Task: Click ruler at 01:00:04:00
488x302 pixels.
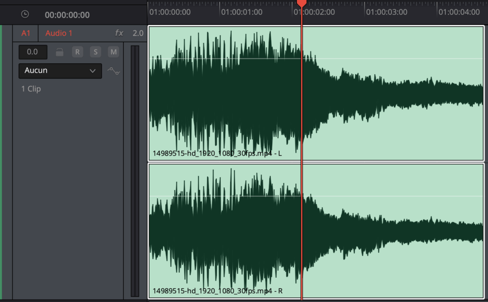Action: click(x=459, y=12)
